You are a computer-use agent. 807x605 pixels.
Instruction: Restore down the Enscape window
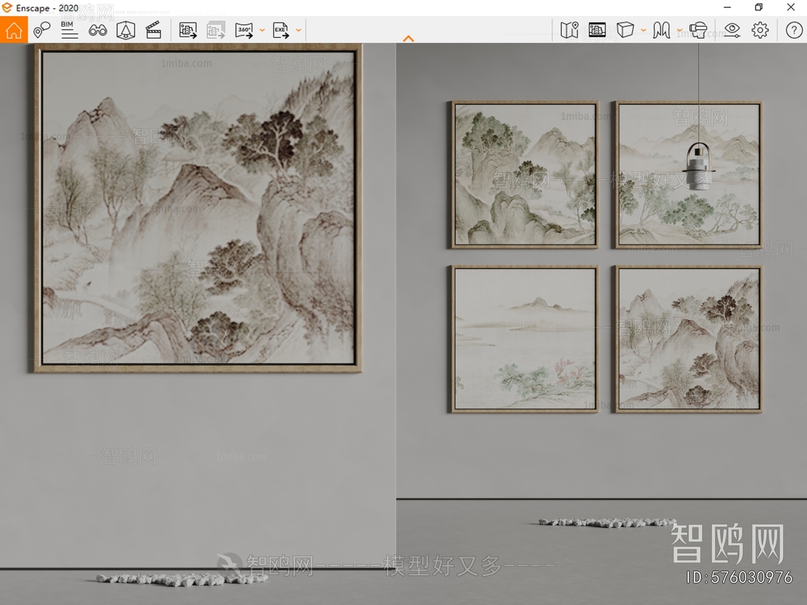pyautogui.click(x=759, y=8)
